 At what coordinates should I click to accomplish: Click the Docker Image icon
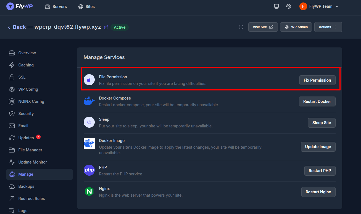point(89,143)
